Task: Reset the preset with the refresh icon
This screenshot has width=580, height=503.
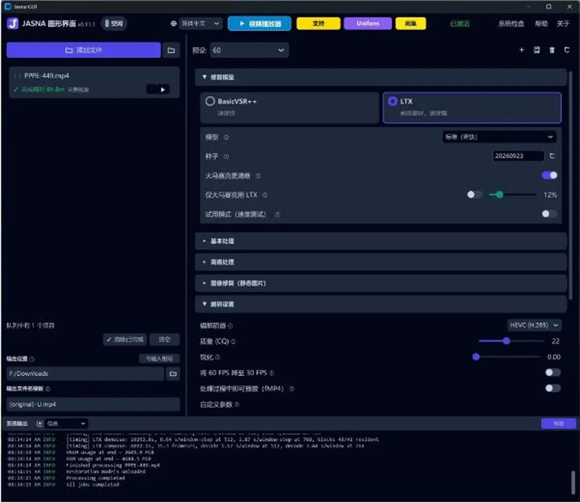Action: tap(567, 50)
